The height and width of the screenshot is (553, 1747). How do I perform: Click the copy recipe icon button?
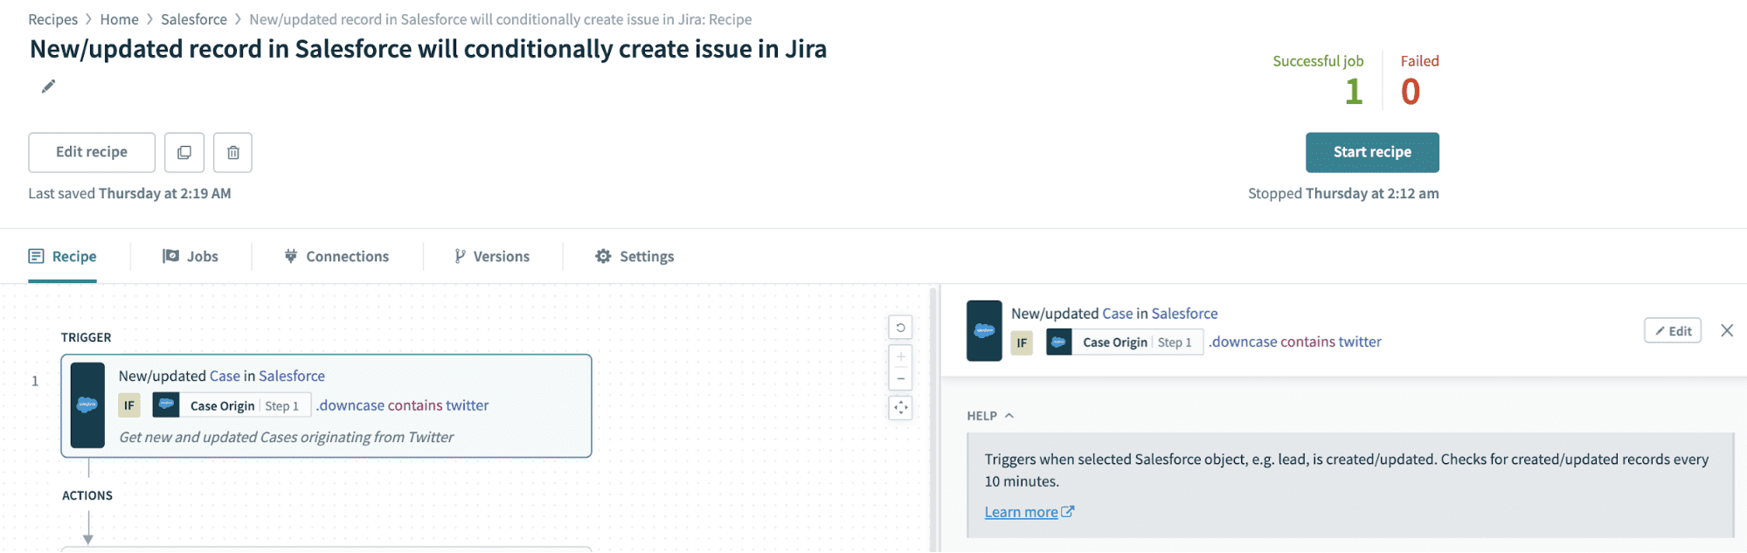pyautogui.click(x=184, y=152)
